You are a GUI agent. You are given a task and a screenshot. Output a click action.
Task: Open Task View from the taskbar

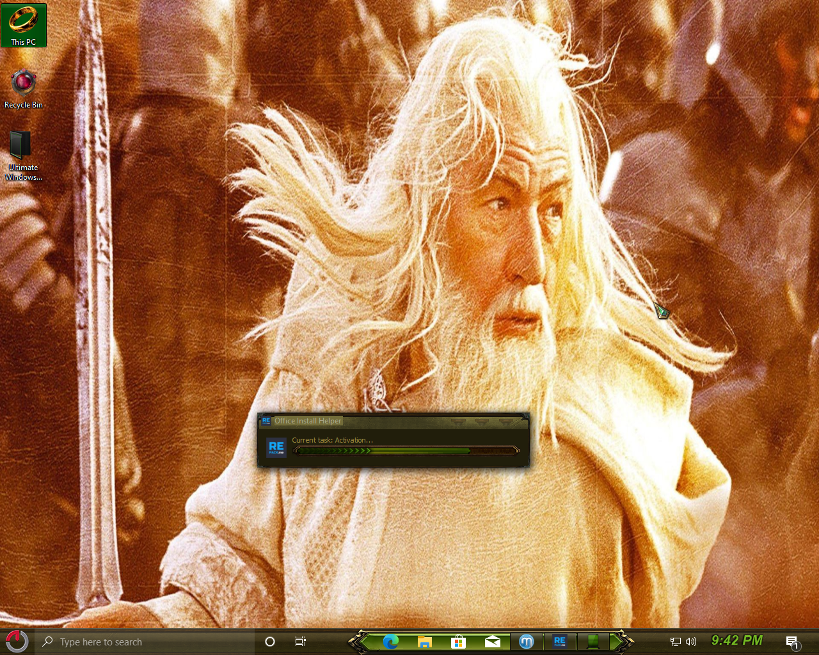tap(301, 642)
